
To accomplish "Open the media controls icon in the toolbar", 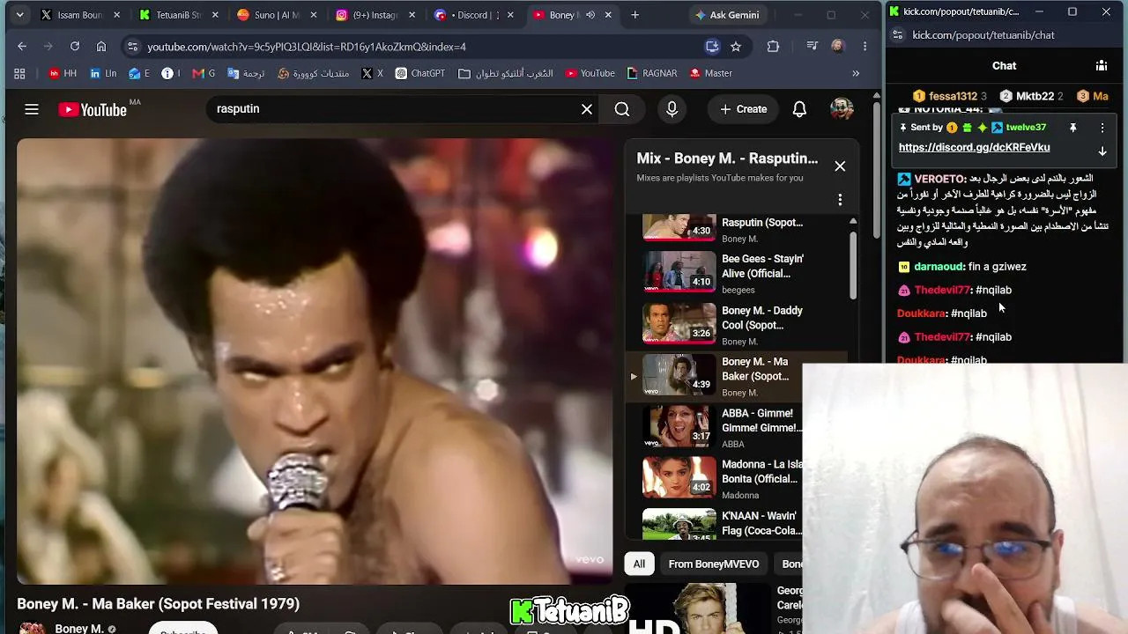I will point(813,47).
